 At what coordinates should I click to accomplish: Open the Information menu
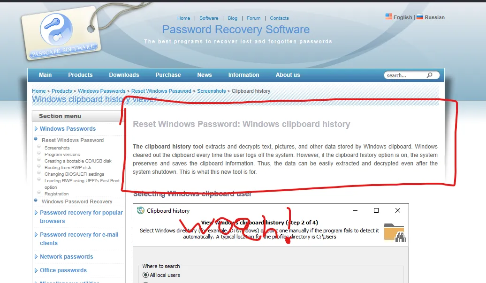(x=243, y=75)
